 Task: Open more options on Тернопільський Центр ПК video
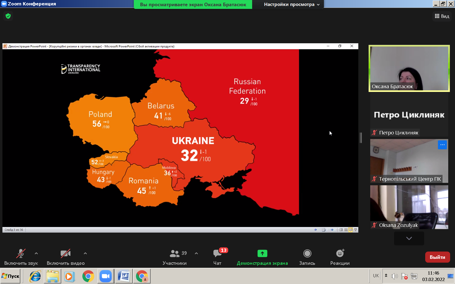[x=442, y=145]
